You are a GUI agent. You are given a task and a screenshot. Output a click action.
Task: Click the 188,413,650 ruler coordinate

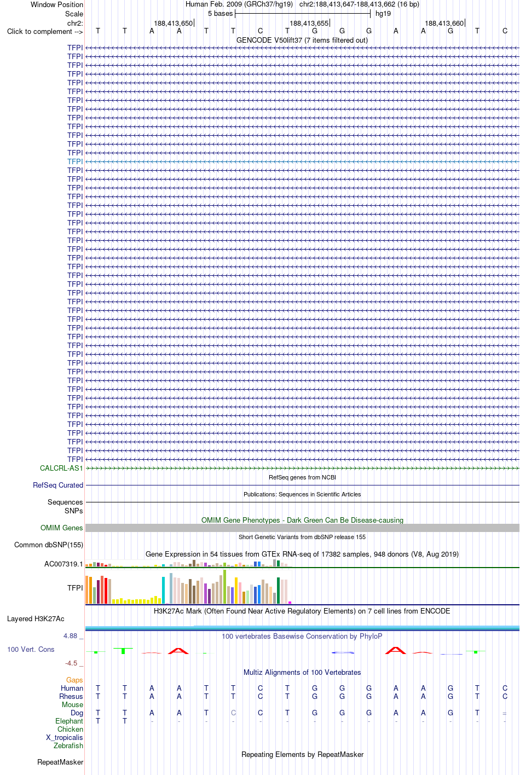174,23
